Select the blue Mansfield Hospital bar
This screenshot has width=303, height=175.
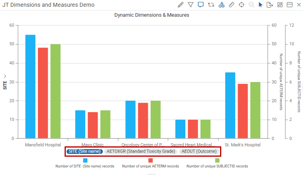30,87
